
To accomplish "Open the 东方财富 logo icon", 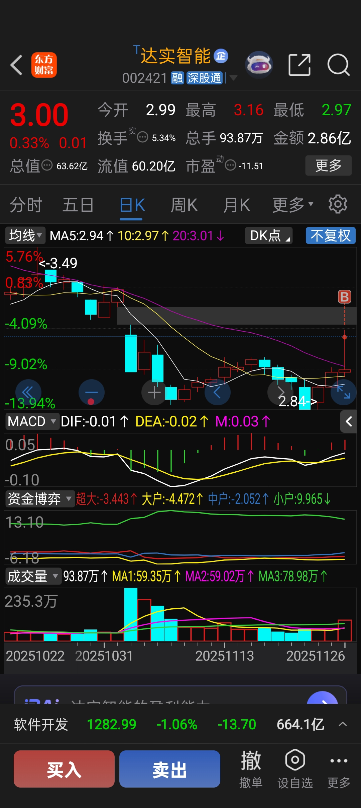I will coord(44,65).
